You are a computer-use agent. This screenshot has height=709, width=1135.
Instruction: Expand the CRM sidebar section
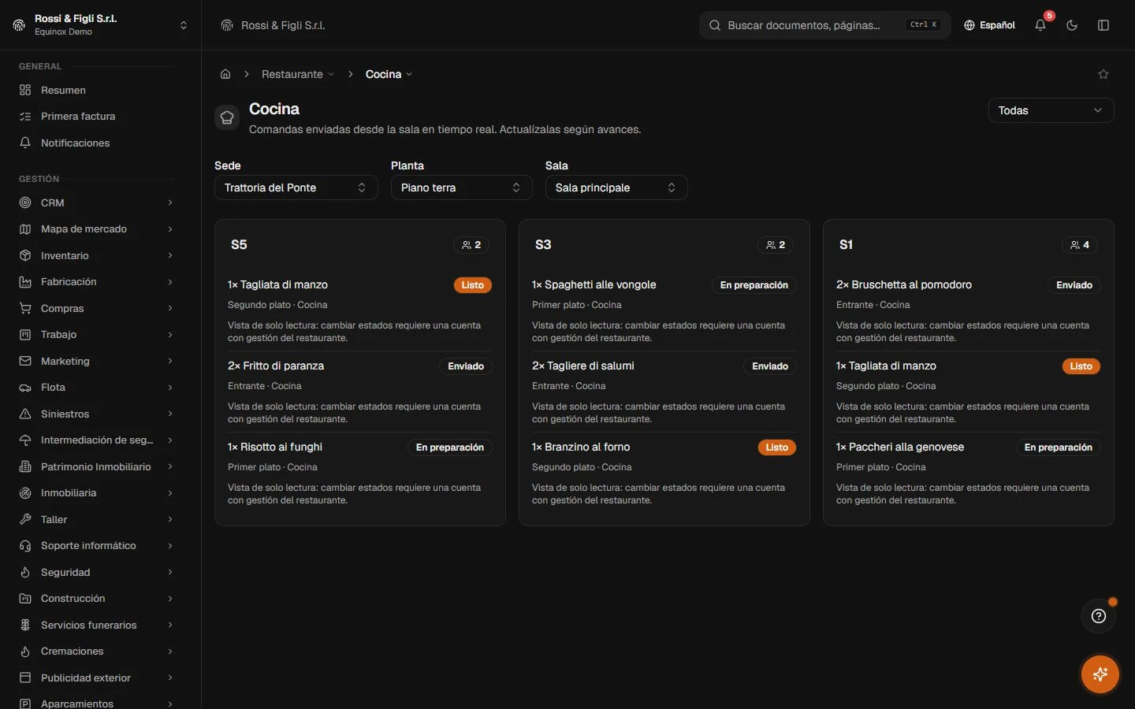click(96, 202)
